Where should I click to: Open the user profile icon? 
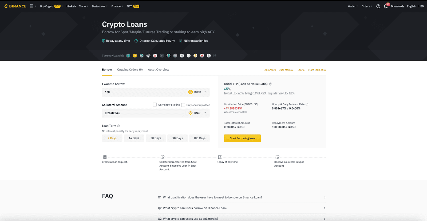(x=378, y=6)
